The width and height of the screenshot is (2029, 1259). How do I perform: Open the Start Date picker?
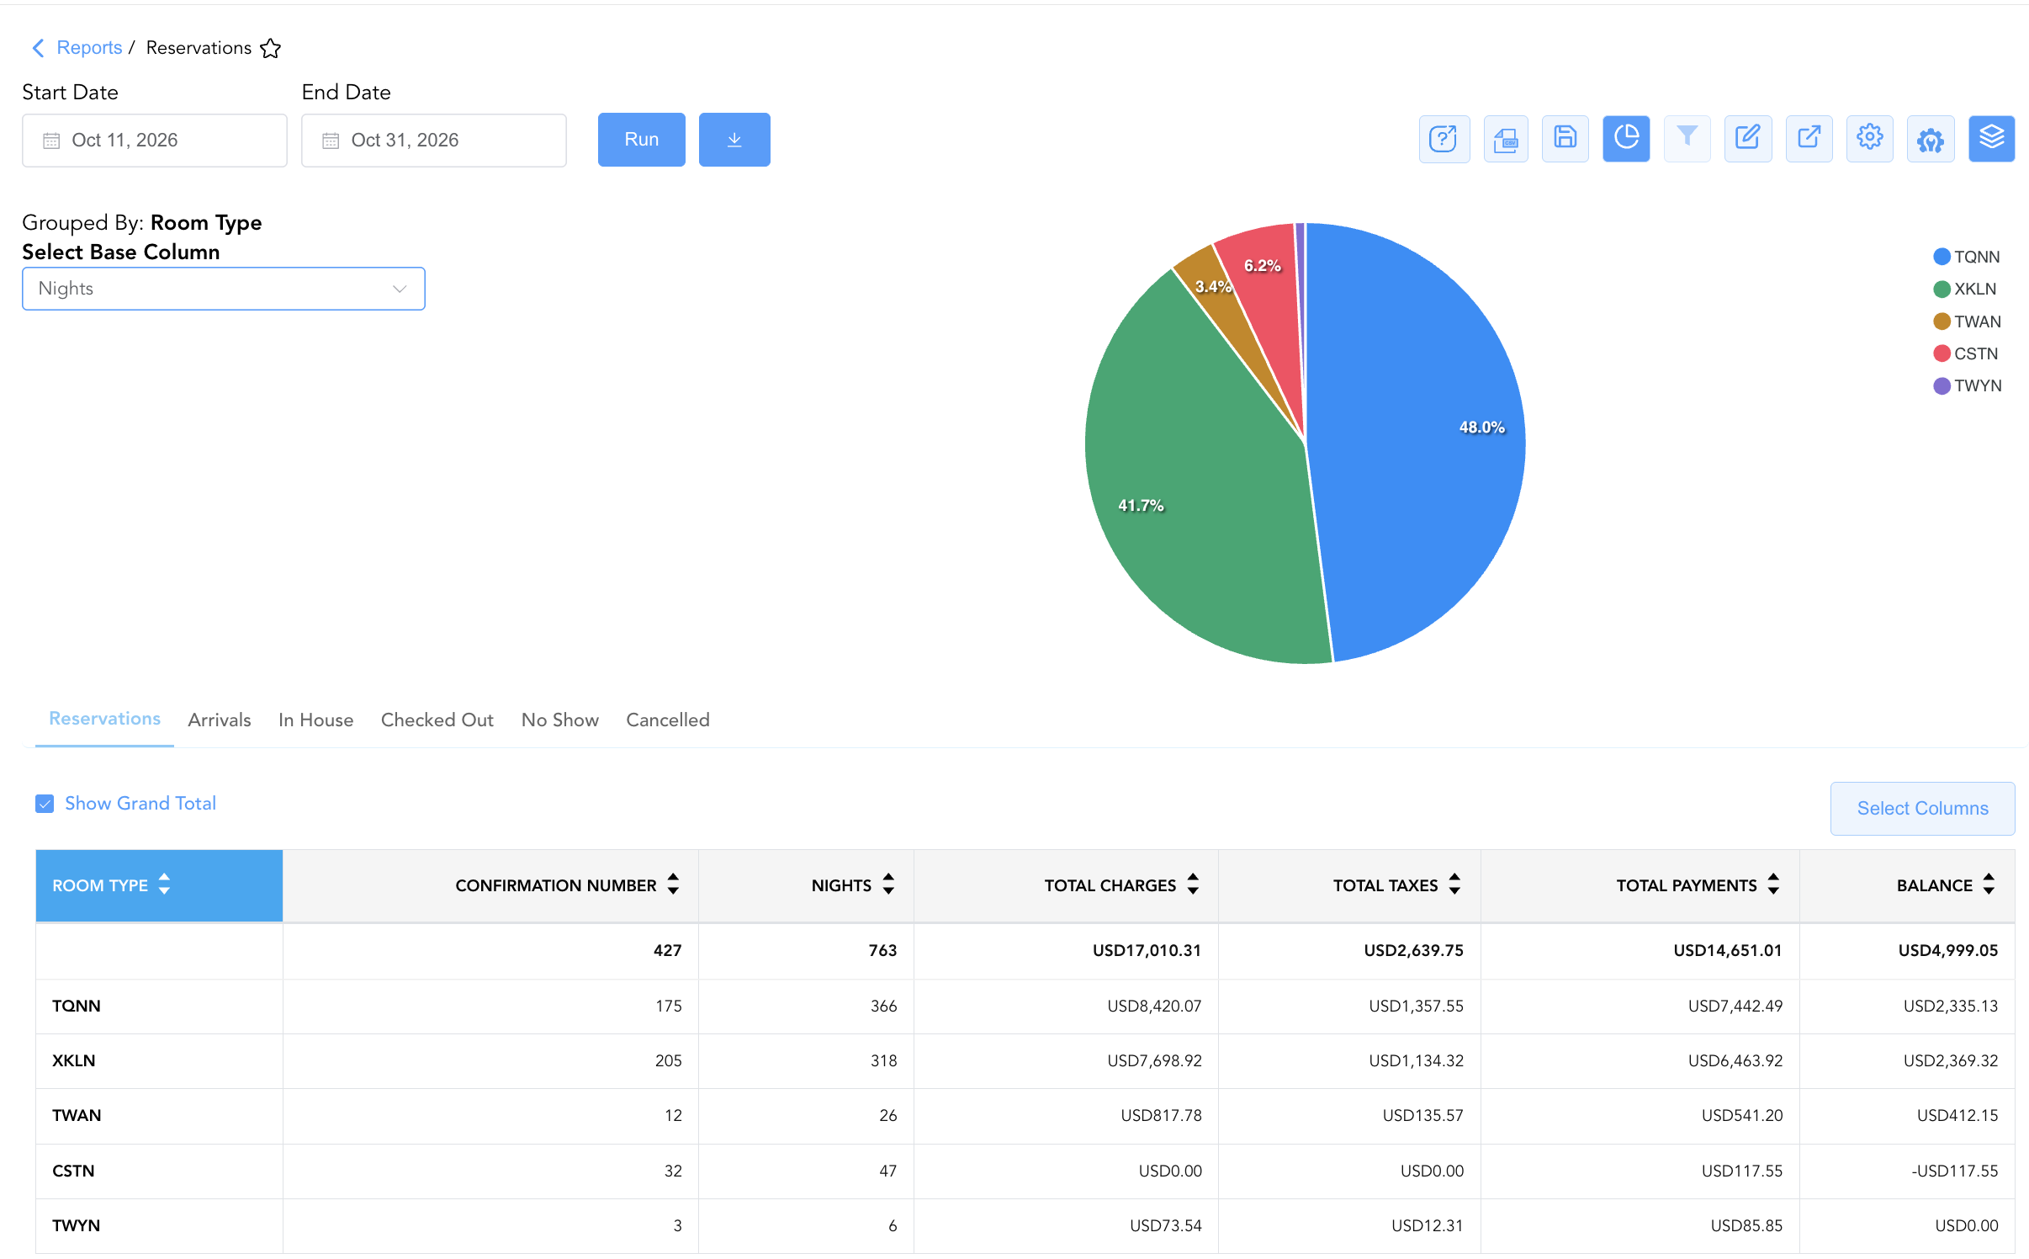(155, 141)
